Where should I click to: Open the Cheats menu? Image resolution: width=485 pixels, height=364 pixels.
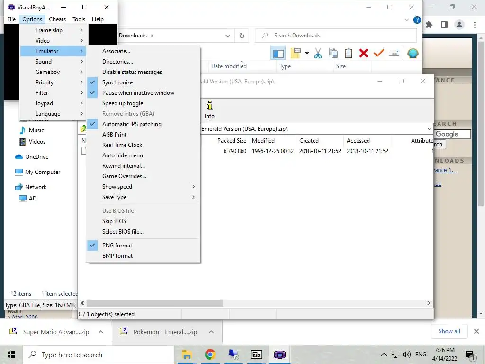tap(57, 19)
